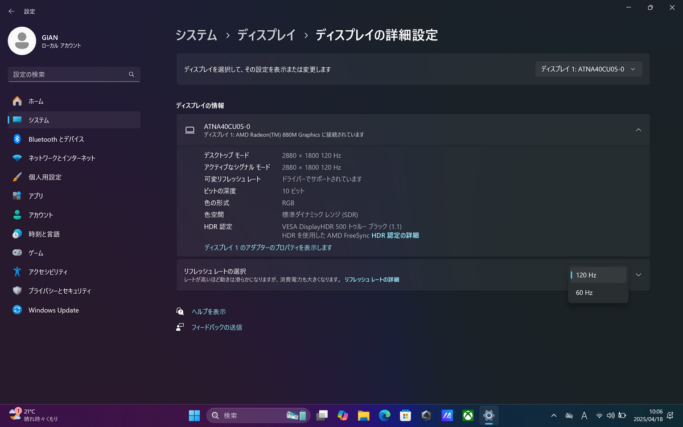Select 60 Hz refresh rate option

pyautogui.click(x=598, y=293)
